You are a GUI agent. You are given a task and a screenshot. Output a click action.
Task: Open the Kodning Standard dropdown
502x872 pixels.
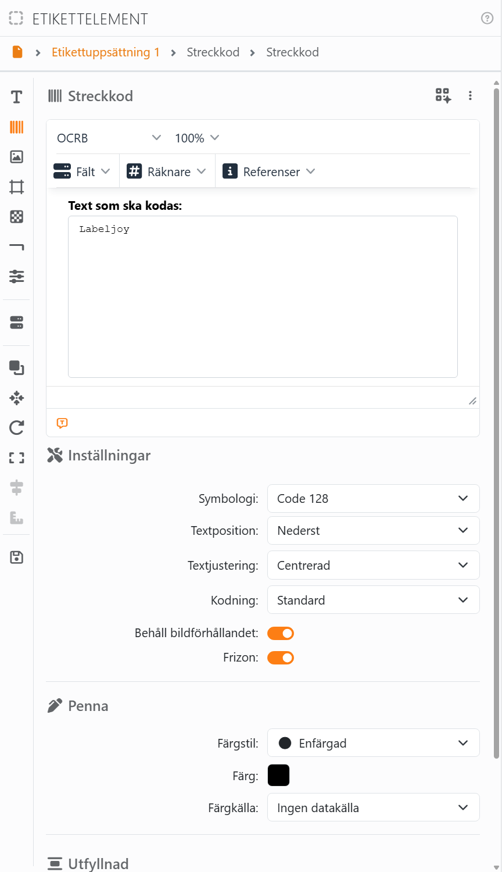(373, 601)
